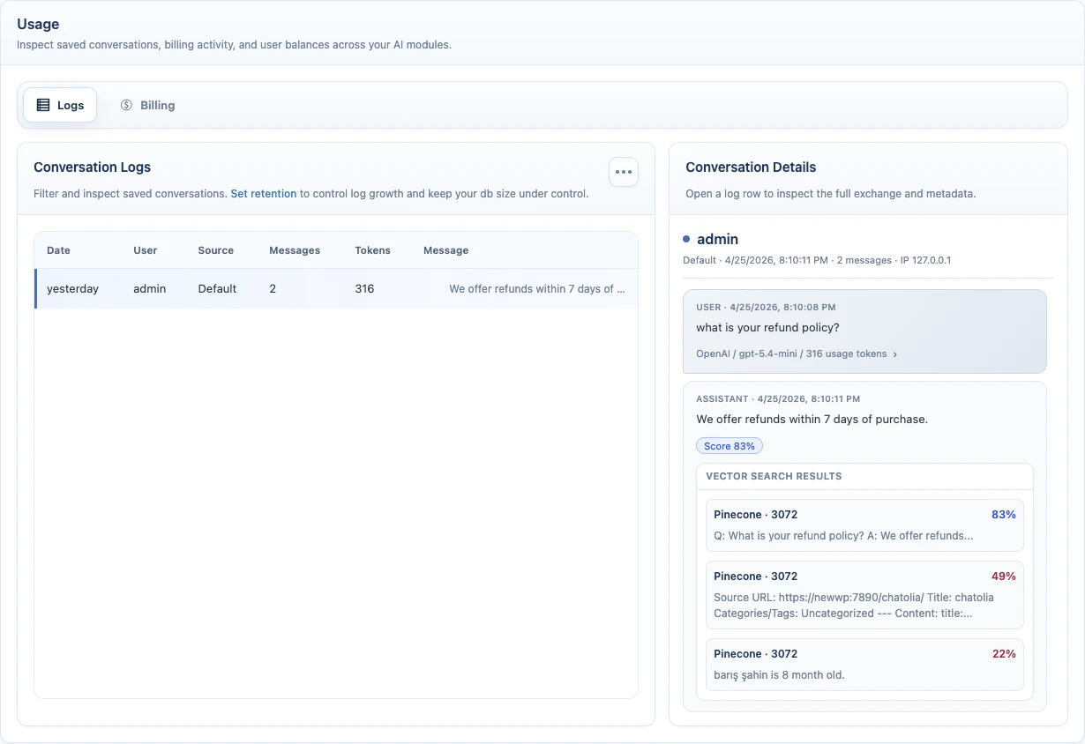1085x744 pixels.
Task: Click the dollar icon beside Billing
Action: (126, 104)
